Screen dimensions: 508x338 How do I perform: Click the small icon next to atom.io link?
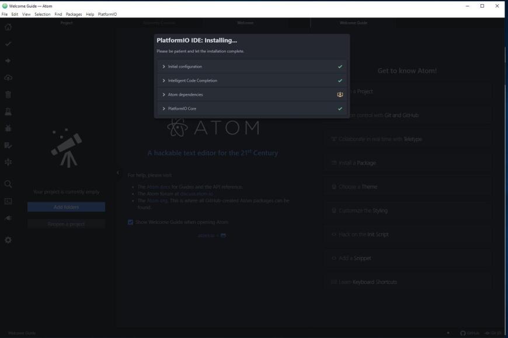pyautogui.click(x=223, y=235)
